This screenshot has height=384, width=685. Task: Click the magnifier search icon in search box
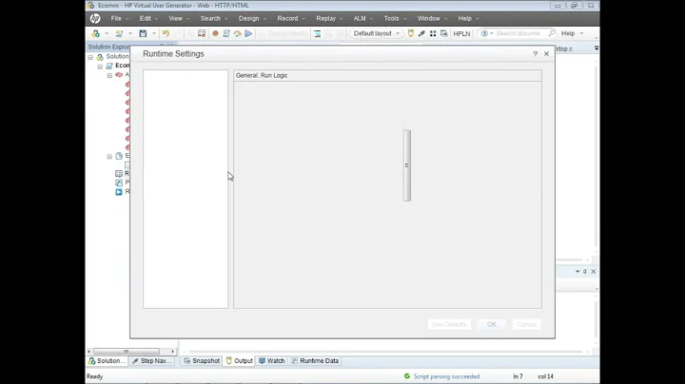[552, 32]
